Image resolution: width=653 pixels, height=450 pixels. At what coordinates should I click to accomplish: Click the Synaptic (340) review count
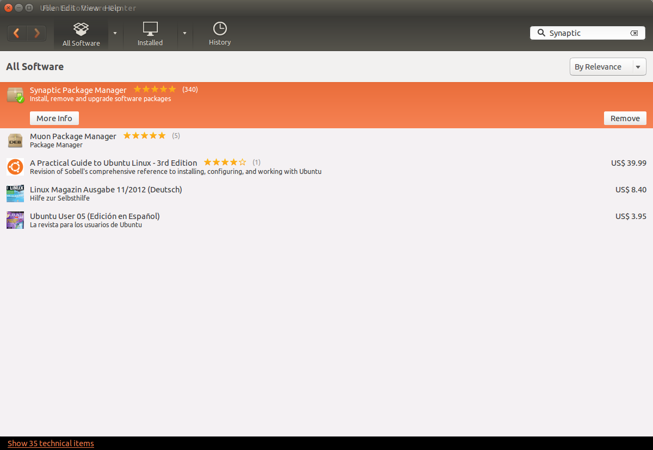190,89
